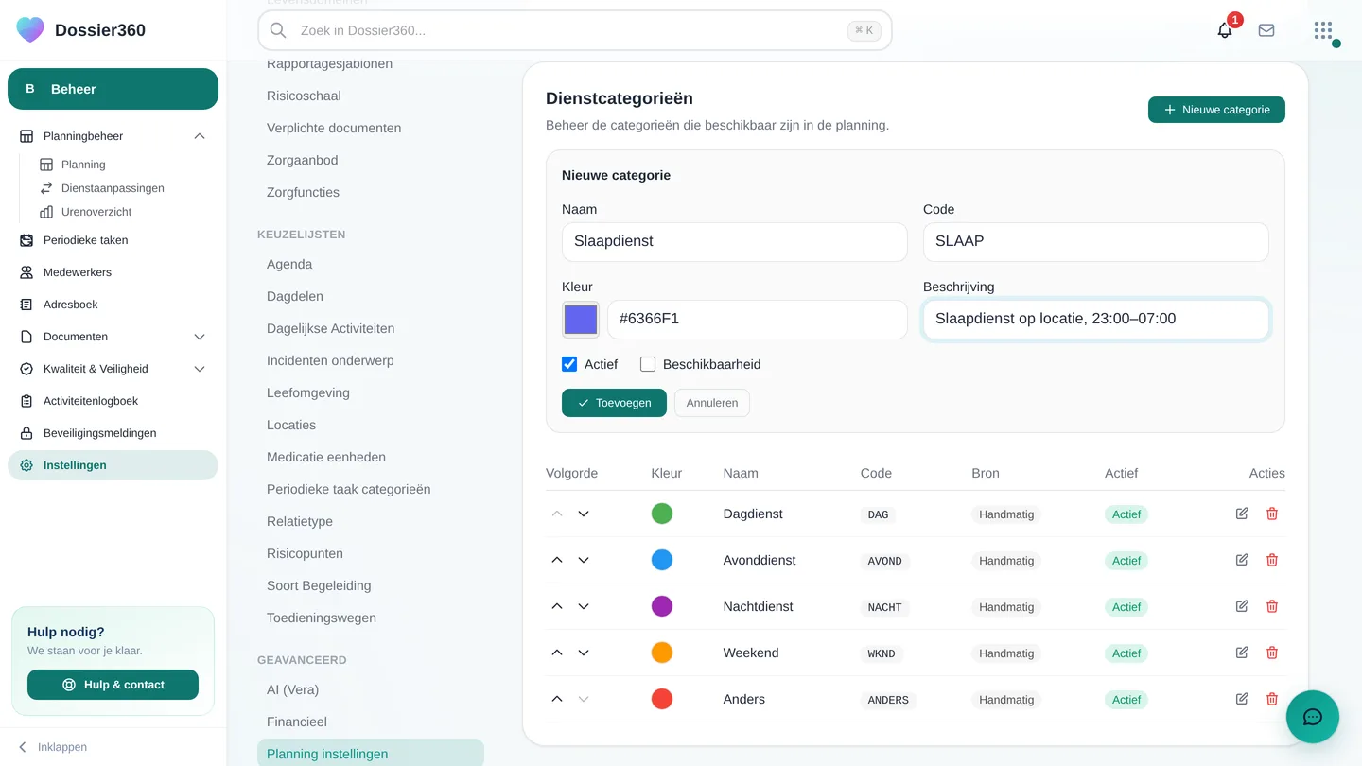Image resolution: width=1362 pixels, height=766 pixels.
Task: Expand Kwaliteit & Veiligheid menu
Action: [x=200, y=369]
